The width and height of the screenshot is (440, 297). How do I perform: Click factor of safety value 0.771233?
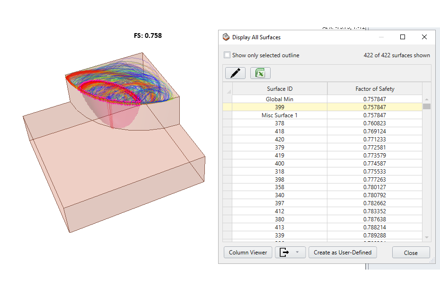pos(375,140)
